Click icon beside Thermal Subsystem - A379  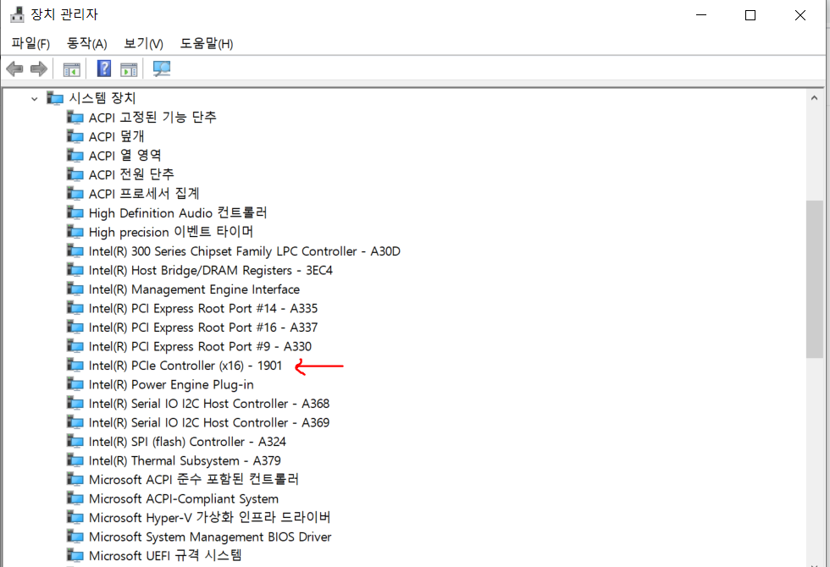tap(75, 460)
